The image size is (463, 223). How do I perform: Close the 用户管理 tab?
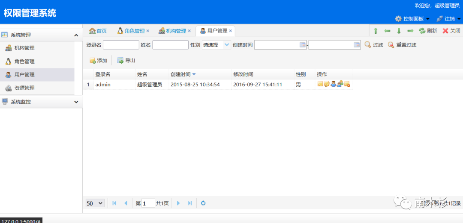pyautogui.click(x=231, y=31)
